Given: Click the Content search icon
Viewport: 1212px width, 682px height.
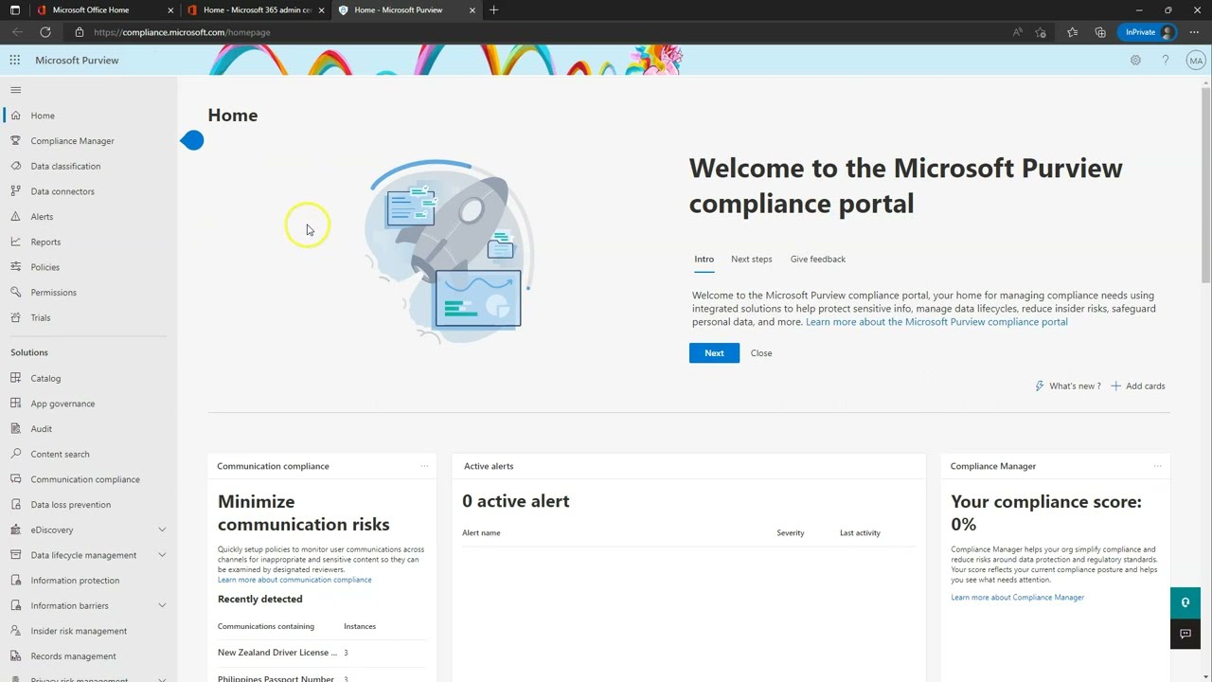Looking at the screenshot, I should 15,454.
